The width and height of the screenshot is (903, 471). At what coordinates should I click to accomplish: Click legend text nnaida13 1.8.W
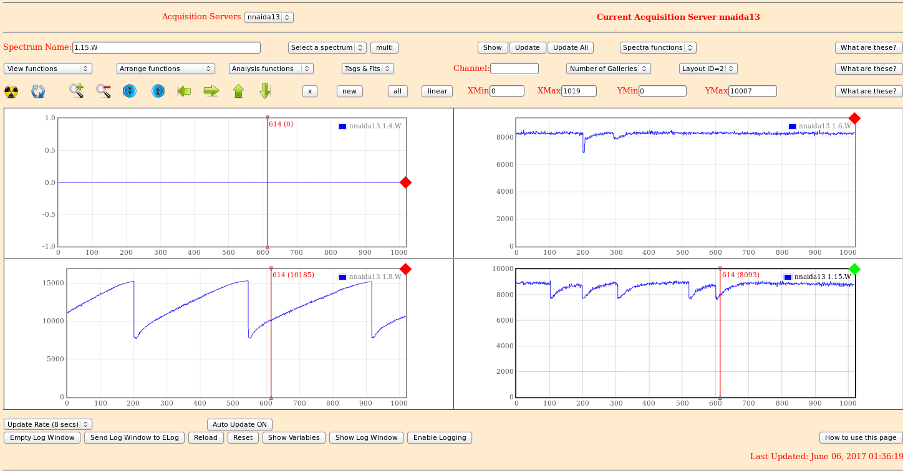coord(375,277)
